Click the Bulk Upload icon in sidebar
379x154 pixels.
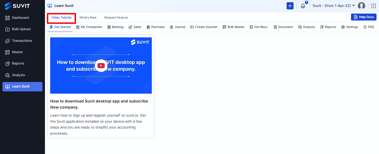7,29
